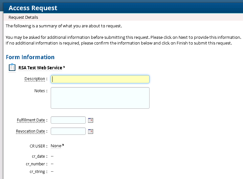Image resolution: width=243 pixels, height=179 pixels.
Task: Click the popup arrow after RSA Test Web Service
Action: [64, 67]
